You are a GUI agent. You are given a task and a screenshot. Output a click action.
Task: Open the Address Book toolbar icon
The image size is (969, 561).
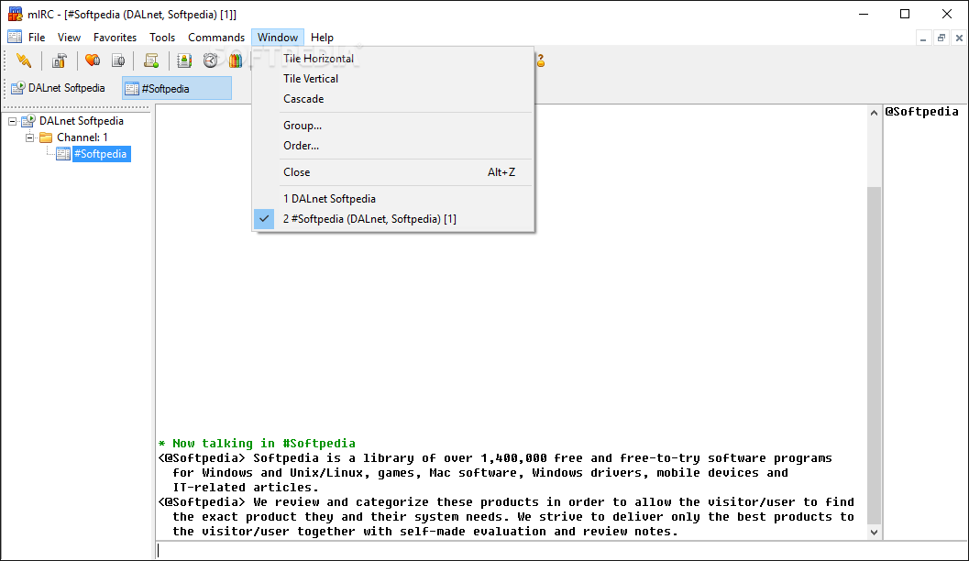point(184,60)
